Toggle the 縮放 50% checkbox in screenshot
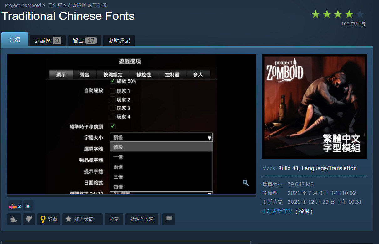Image resolution: width=379 pixels, height=244 pixels. click(x=113, y=81)
